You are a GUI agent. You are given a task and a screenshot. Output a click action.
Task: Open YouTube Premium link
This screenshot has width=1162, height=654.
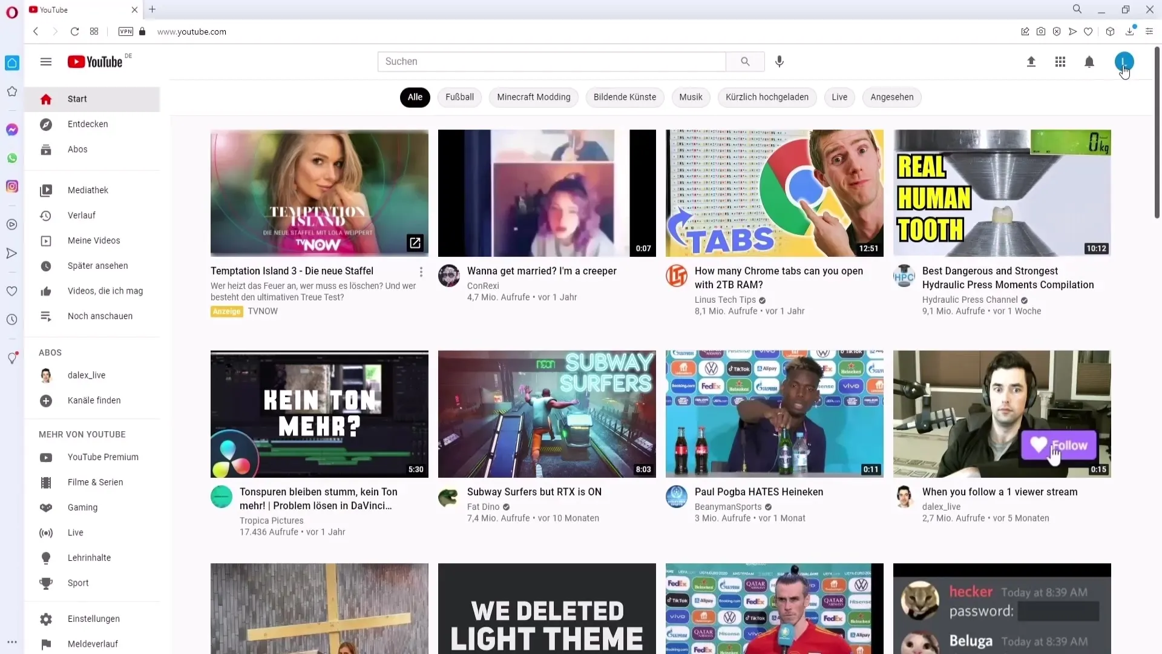click(92, 457)
